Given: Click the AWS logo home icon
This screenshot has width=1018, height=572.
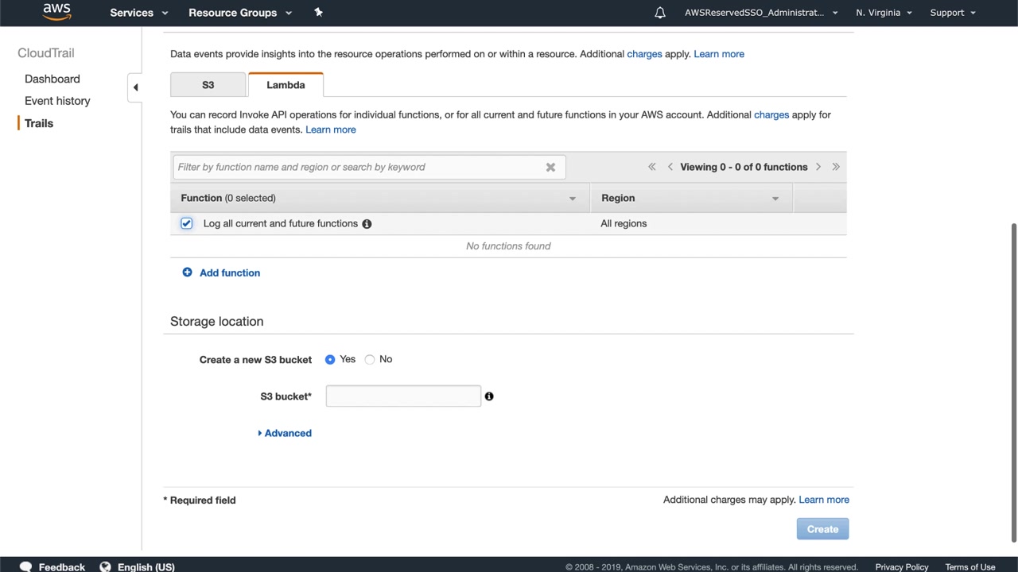Looking at the screenshot, I should coord(56,12).
